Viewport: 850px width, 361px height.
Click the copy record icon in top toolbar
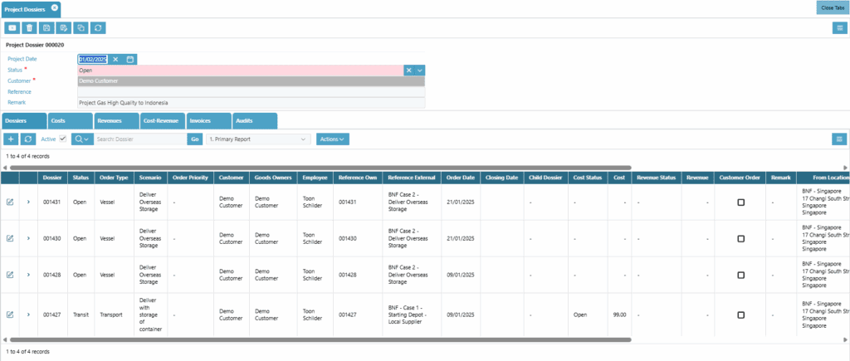click(x=81, y=28)
